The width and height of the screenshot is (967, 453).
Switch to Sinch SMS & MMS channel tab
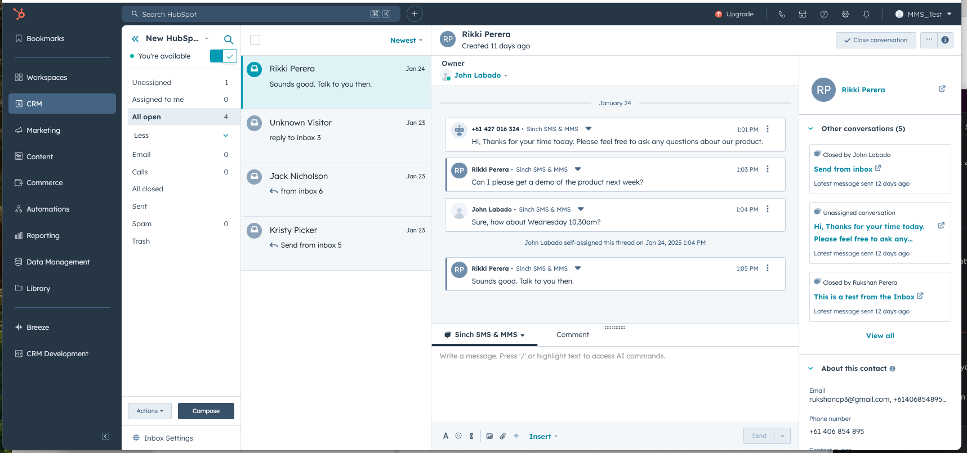click(x=484, y=335)
